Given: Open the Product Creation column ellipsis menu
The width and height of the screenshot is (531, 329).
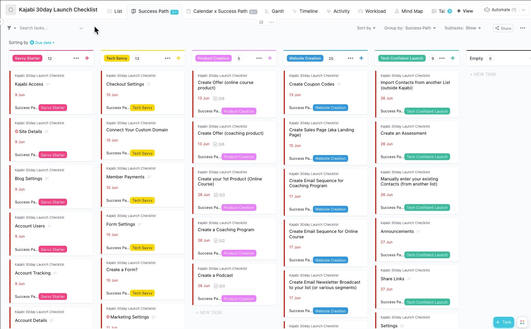Looking at the screenshot, I should point(259,58).
